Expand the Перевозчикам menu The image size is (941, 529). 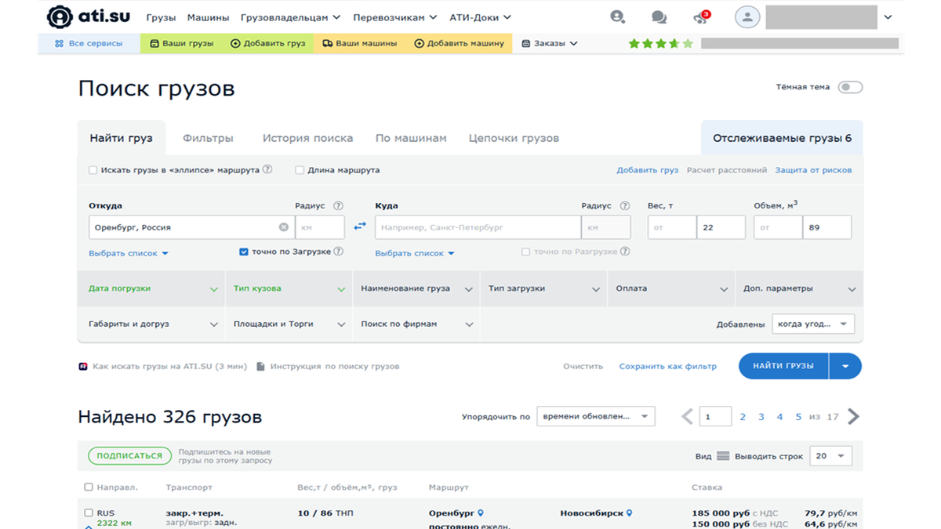tap(395, 17)
